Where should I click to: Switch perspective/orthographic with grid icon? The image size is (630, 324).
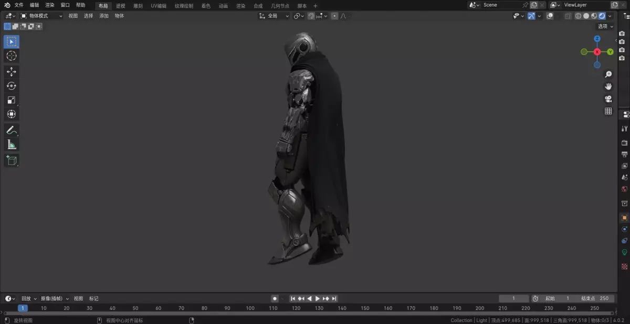(608, 111)
